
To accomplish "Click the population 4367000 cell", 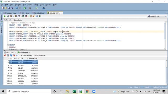I will [32, 68].
